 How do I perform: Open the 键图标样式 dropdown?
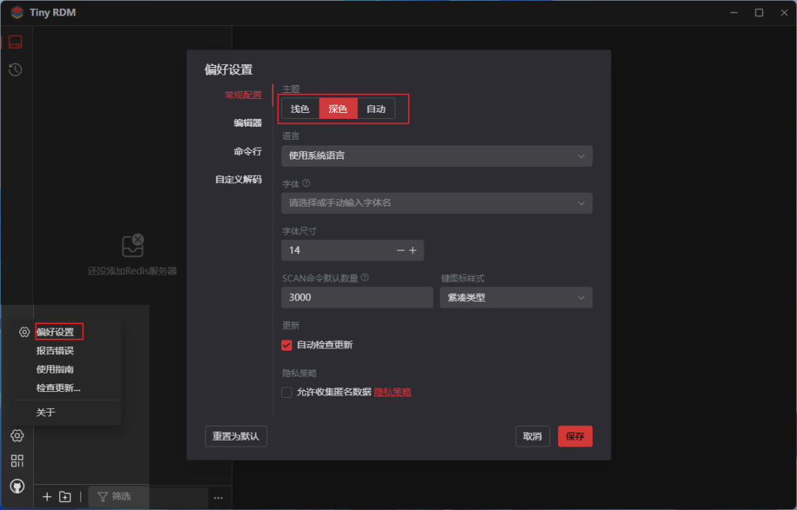click(x=516, y=297)
